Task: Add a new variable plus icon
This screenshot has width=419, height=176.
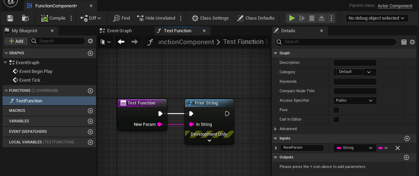Action: 90,121
